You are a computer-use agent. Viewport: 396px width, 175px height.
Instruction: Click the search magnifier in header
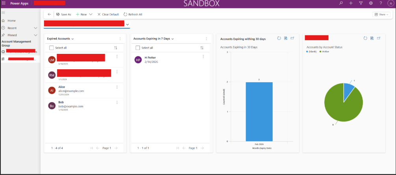pos(341,3)
